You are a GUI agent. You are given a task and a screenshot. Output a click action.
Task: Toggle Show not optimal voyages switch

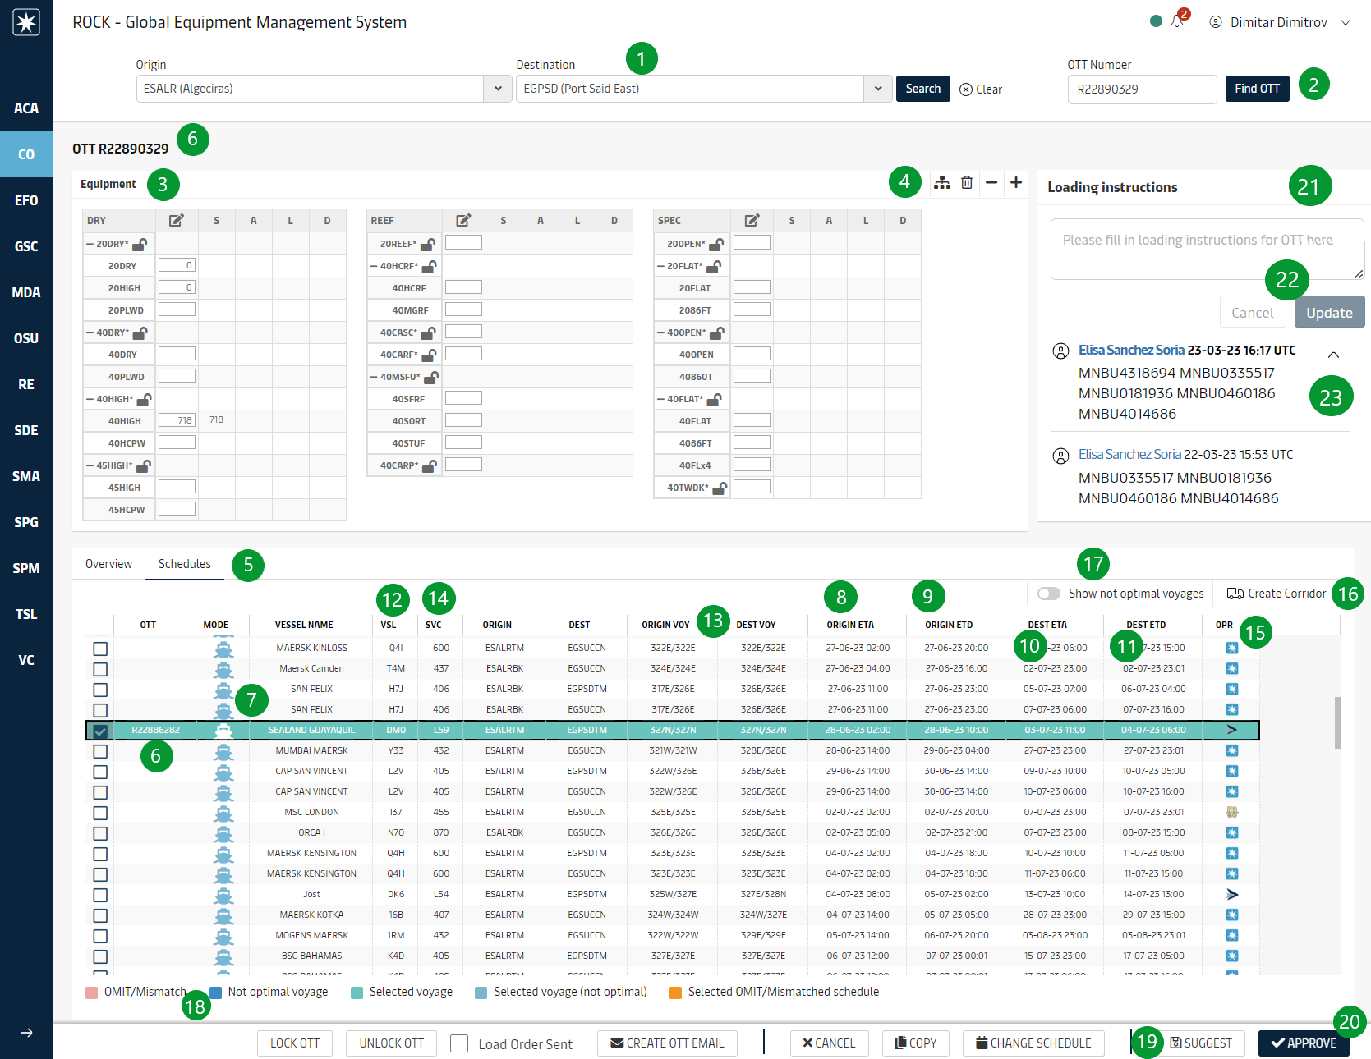tap(1048, 594)
